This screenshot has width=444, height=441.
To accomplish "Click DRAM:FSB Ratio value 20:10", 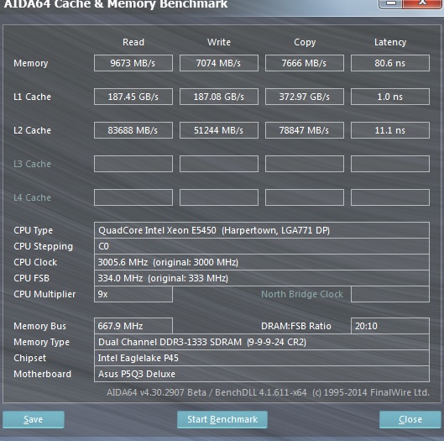I will [390, 326].
